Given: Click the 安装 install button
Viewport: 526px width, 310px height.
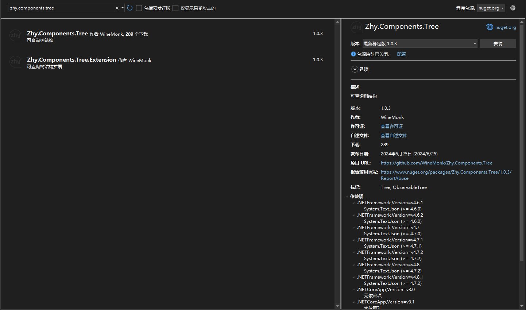Looking at the screenshot, I should 498,43.
